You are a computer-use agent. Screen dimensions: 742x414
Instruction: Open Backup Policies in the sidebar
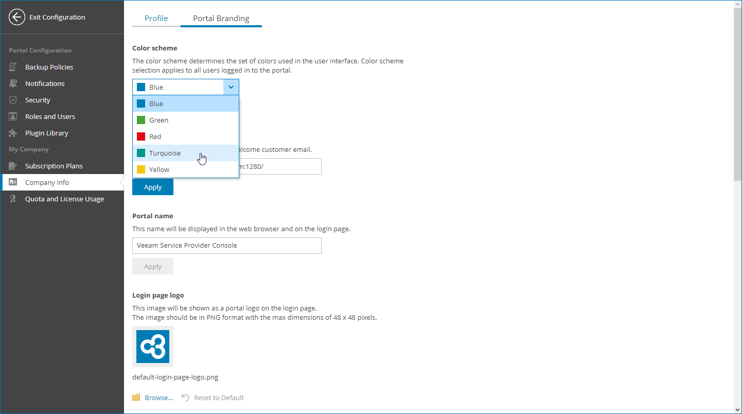tap(50, 67)
